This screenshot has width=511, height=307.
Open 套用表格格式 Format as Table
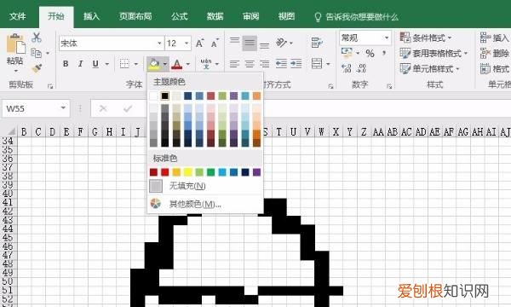[x=433, y=53]
